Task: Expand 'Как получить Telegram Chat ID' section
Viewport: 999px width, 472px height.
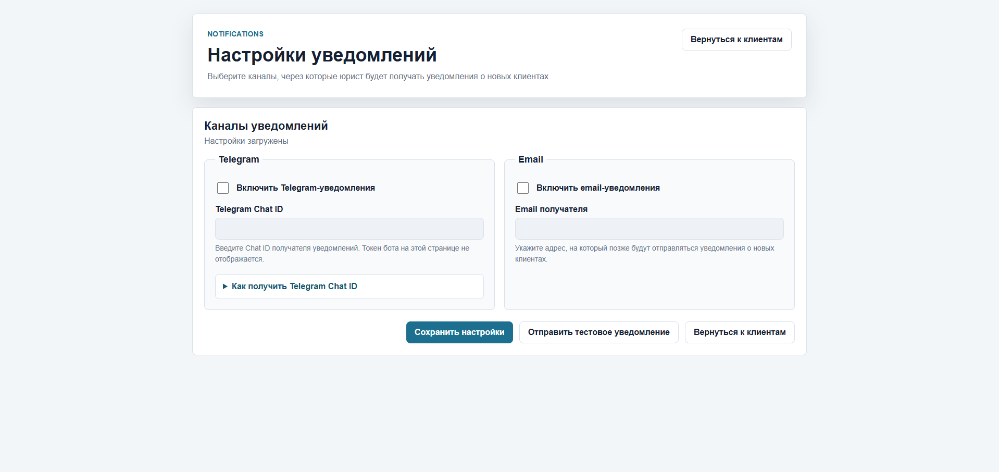Action: 349,287
